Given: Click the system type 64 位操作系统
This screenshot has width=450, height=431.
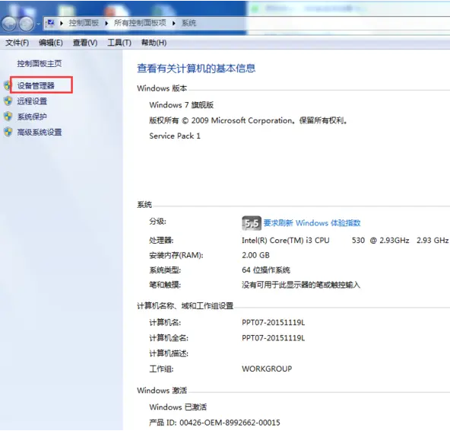Looking at the screenshot, I should (266, 270).
